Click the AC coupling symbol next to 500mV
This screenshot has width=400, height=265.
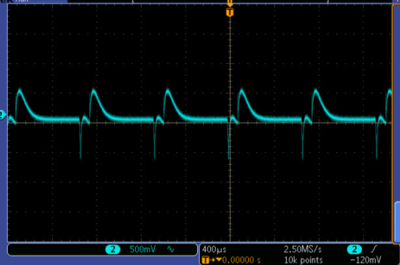pos(171,249)
